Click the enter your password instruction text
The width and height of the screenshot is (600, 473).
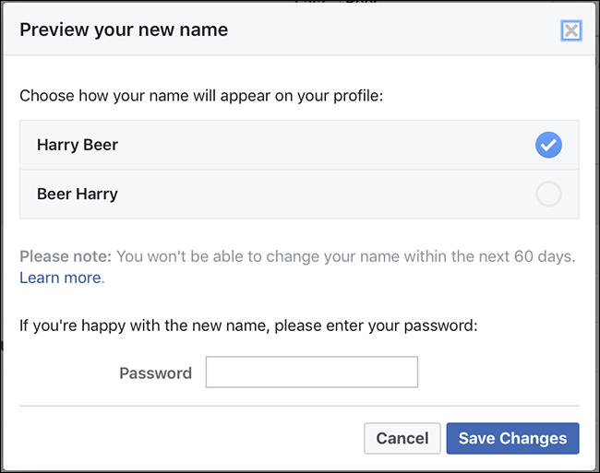248,325
